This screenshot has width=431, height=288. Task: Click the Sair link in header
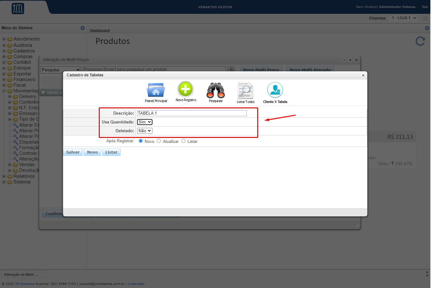coord(425,7)
